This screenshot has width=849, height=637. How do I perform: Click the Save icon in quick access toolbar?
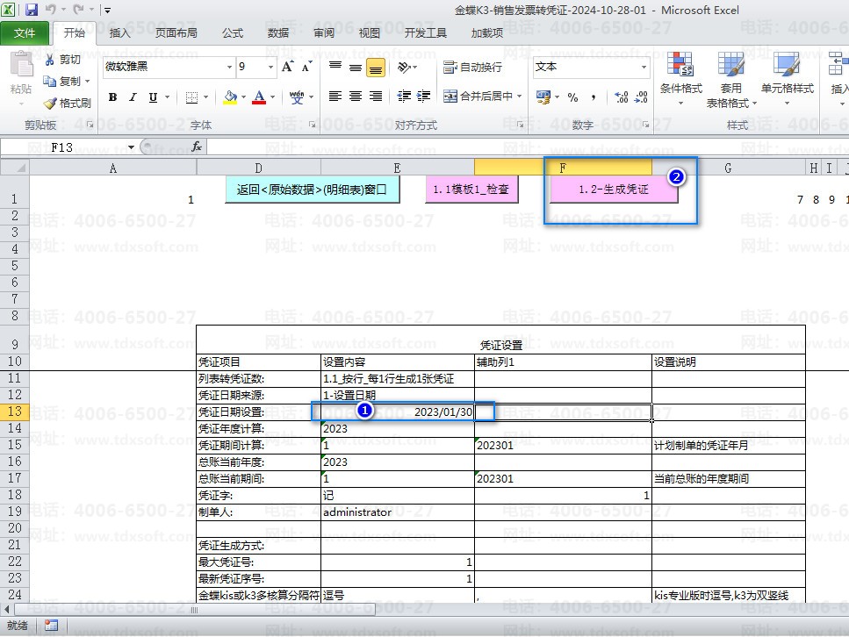coord(31,10)
